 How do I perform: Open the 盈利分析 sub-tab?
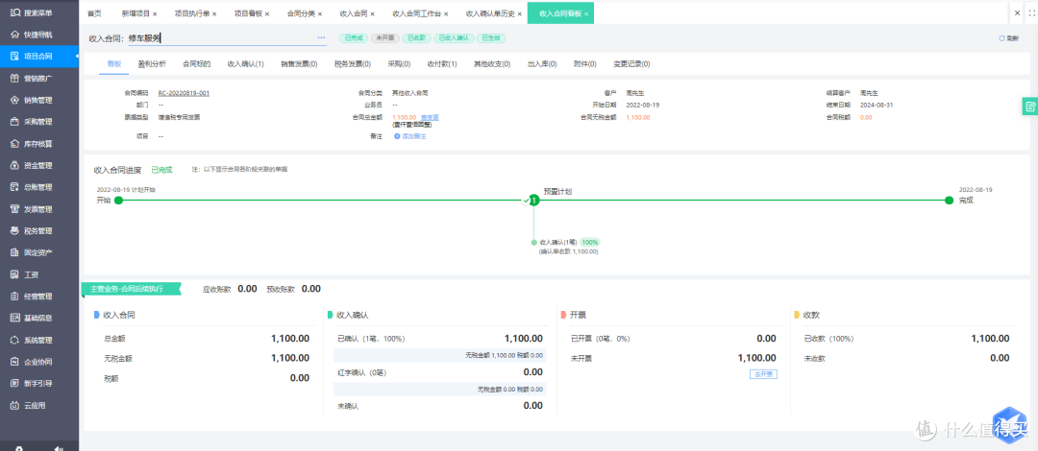(152, 64)
